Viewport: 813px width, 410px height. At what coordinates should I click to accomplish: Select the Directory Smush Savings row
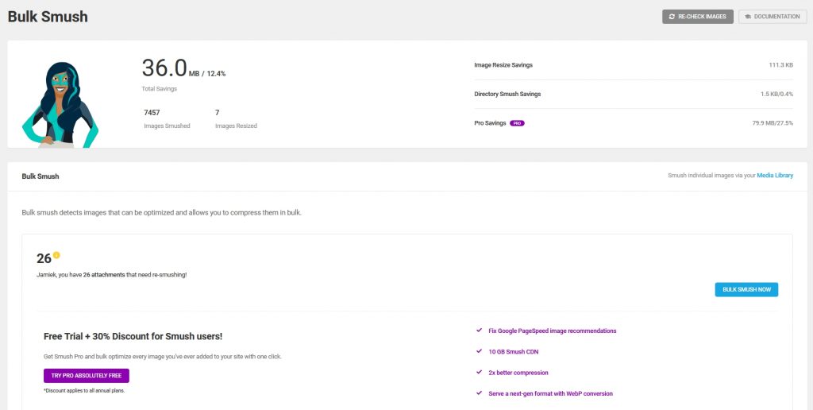pos(507,94)
